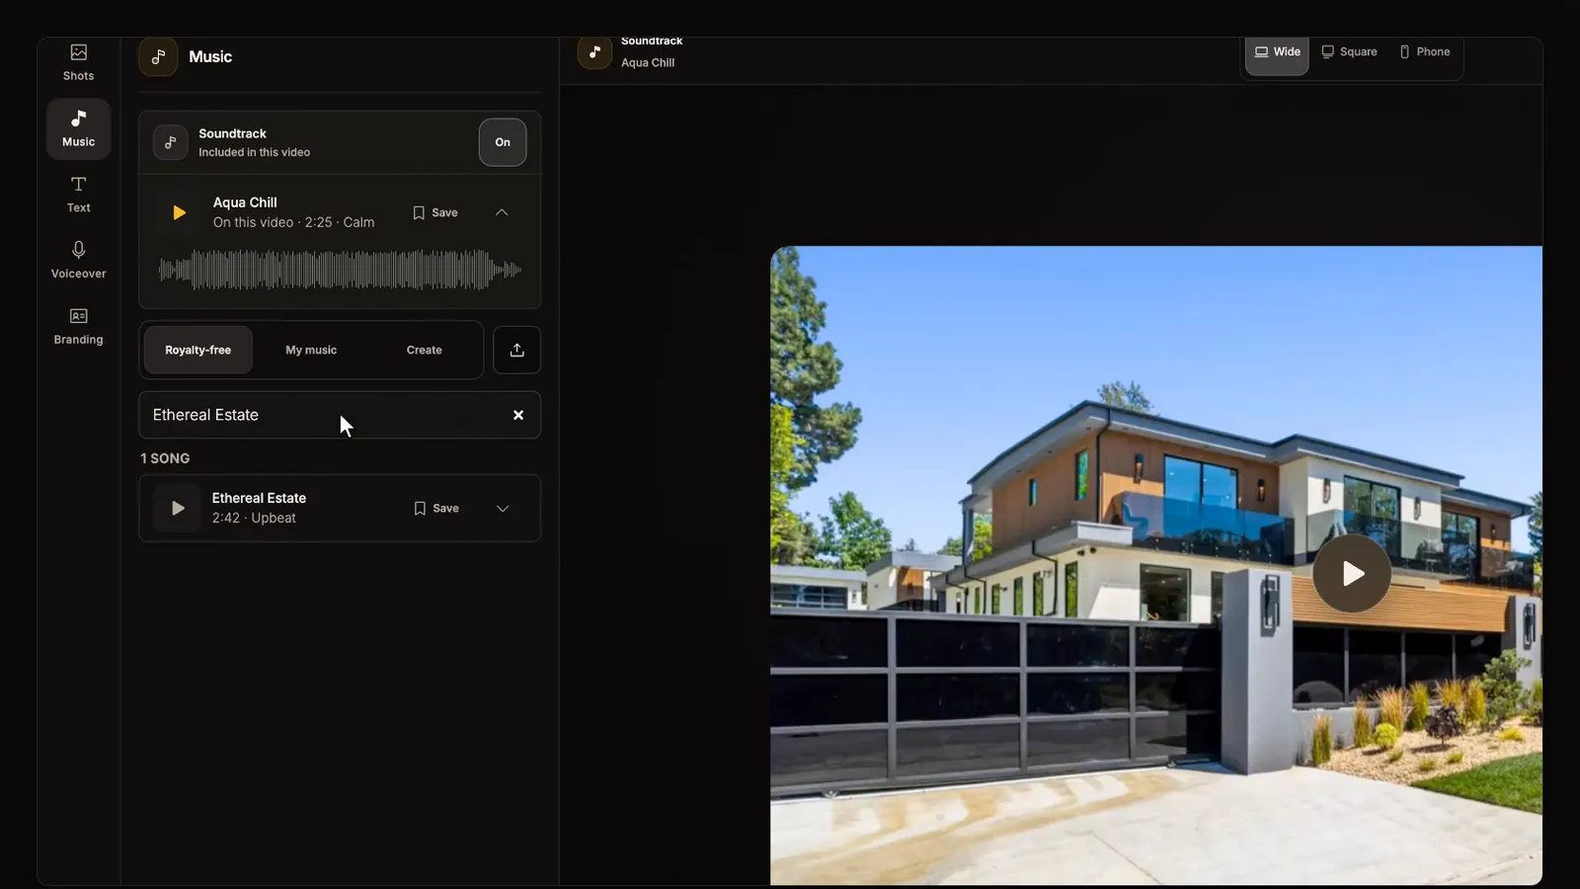1580x889 pixels.
Task: Toggle the Soundtrack On switch
Action: pos(503,142)
